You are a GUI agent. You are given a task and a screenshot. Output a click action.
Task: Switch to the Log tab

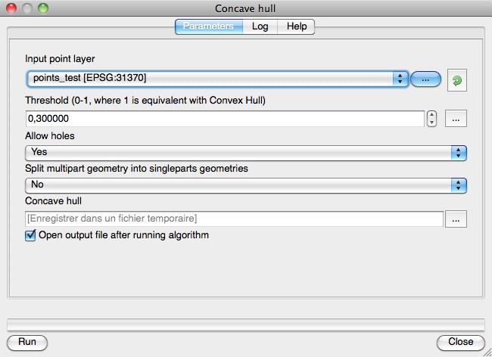pos(260,26)
